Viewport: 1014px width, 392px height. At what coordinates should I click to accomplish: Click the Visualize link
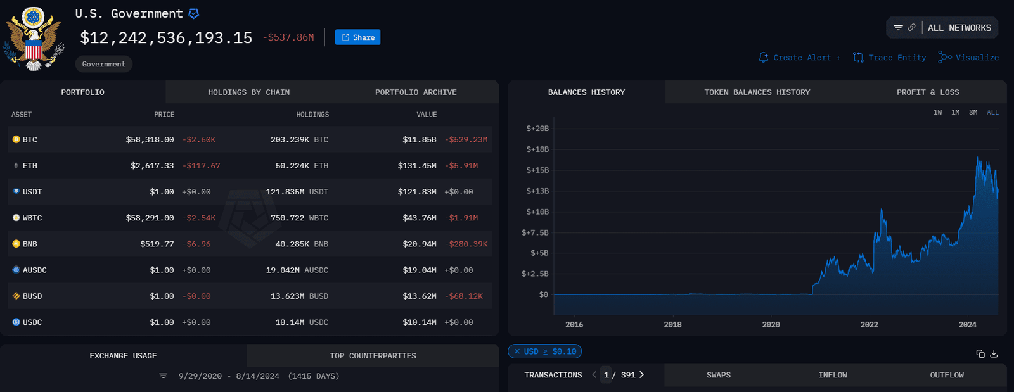[968, 58]
